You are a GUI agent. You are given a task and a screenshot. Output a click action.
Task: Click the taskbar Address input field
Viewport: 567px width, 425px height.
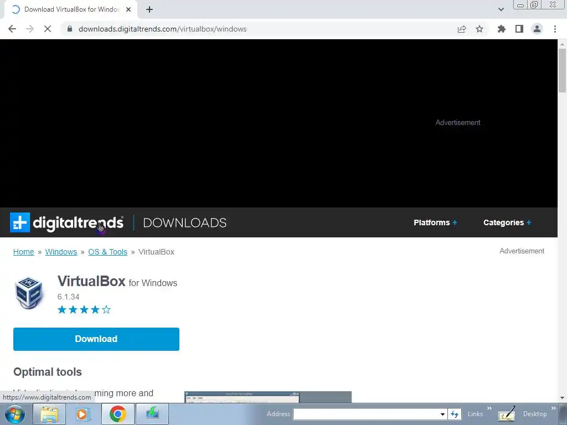[x=366, y=414]
